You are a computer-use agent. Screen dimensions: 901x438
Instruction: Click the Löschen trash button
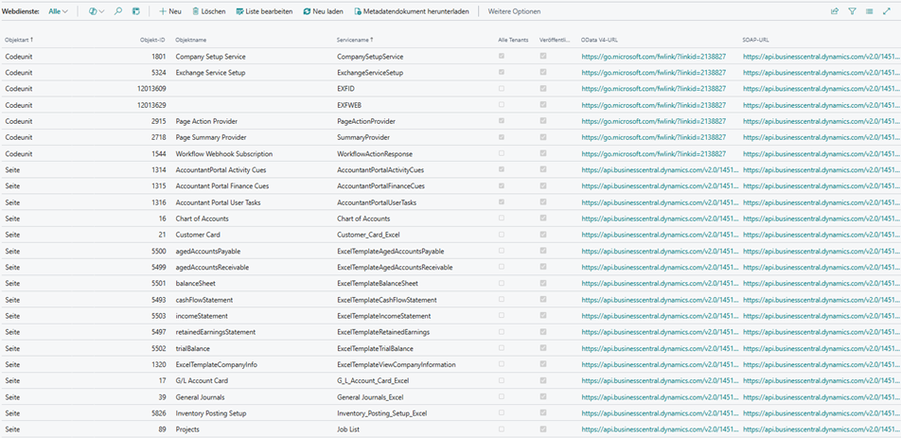[209, 11]
